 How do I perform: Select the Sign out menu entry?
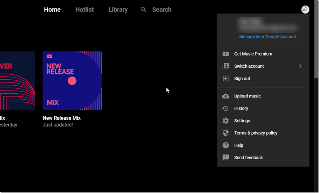[242, 79]
